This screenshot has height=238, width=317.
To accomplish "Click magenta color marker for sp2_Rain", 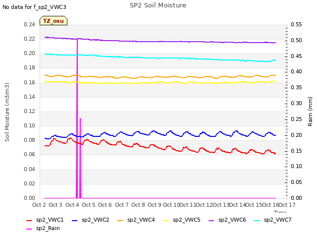I will 29,229.
